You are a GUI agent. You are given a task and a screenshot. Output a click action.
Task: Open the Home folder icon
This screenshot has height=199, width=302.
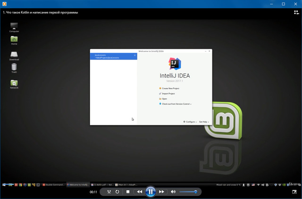(x=14, y=39)
